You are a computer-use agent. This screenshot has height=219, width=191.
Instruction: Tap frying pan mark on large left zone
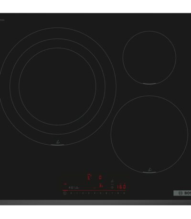click(58, 141)
